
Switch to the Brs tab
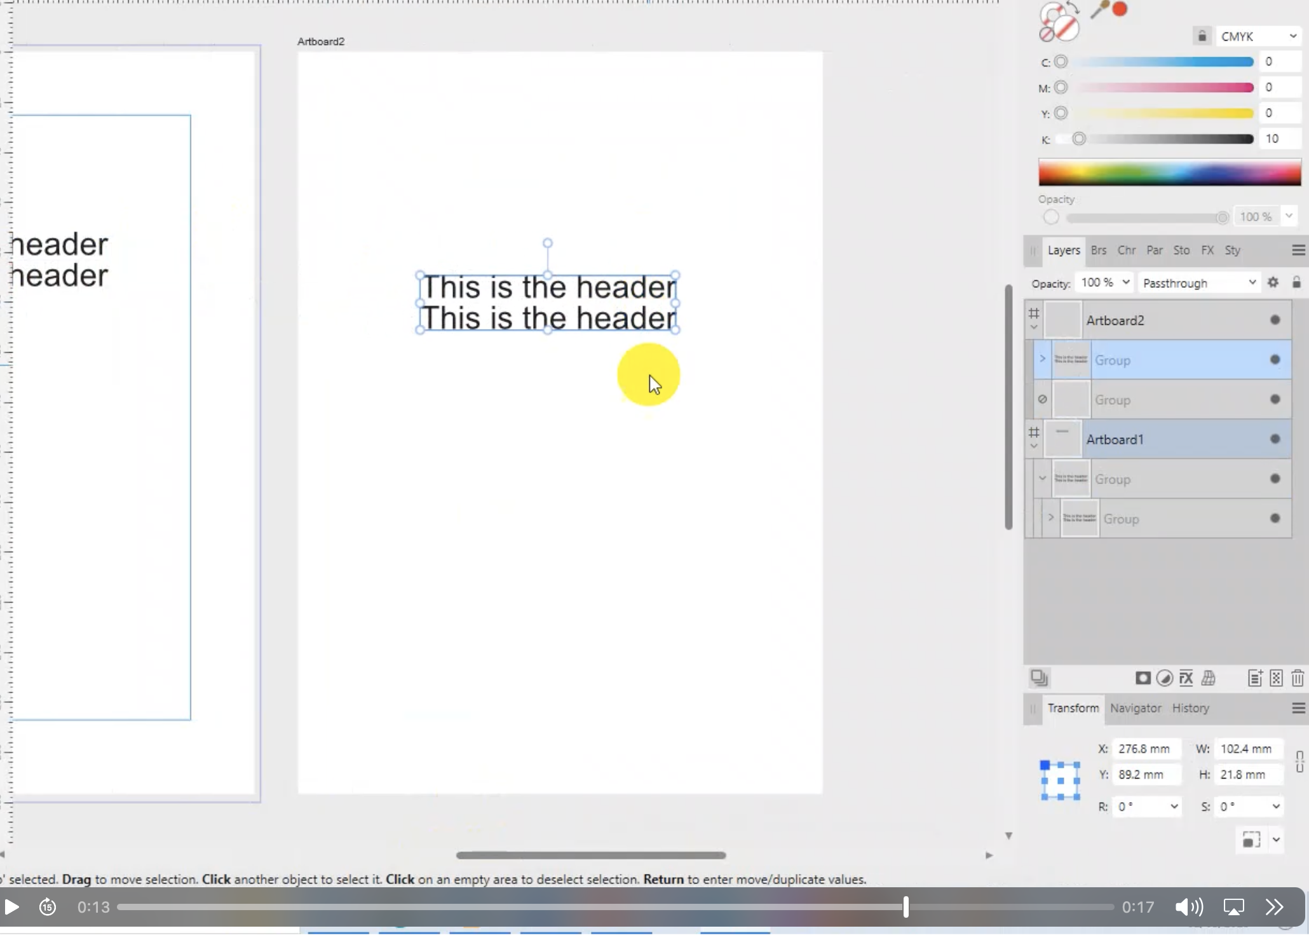pos(1099,250)
